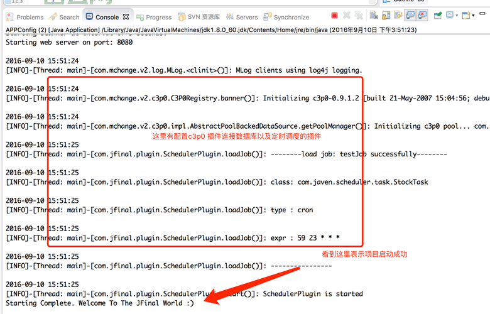Open the SVN 资源库 tab
Screen dimensions: 490x314
coord(199,17)
